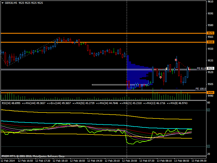
Task: Click the red arrow marker near 9535
Action: [176, 59]
